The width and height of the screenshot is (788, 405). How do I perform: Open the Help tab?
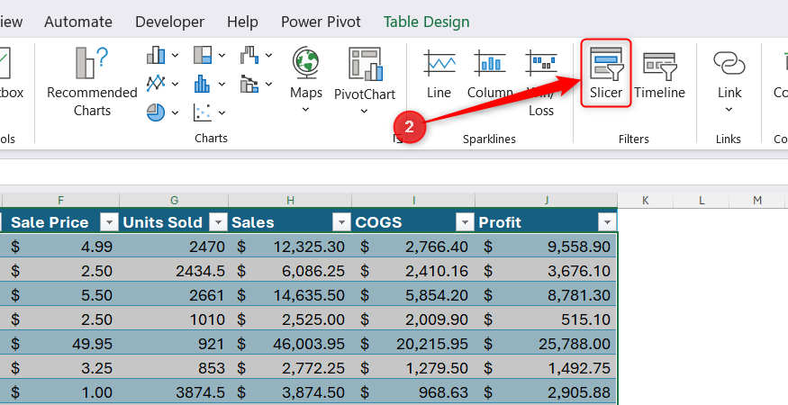(243, 22)
